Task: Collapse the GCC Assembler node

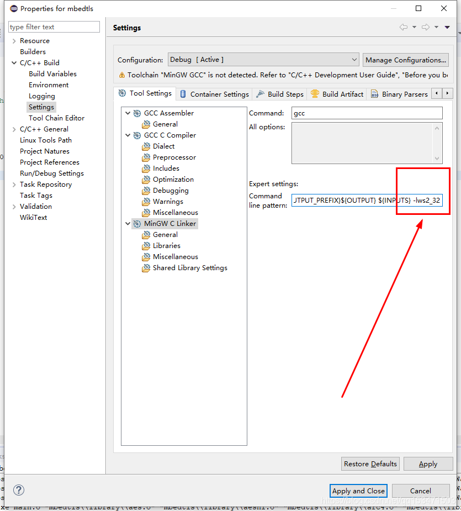Action: tap(128, 113)
